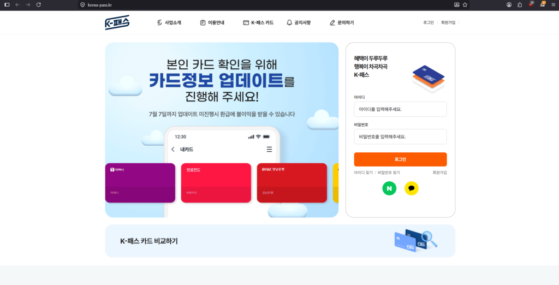Select the BNK 경남은행 card
Viewport: 559px width, 285px height.
pos(292,182)
